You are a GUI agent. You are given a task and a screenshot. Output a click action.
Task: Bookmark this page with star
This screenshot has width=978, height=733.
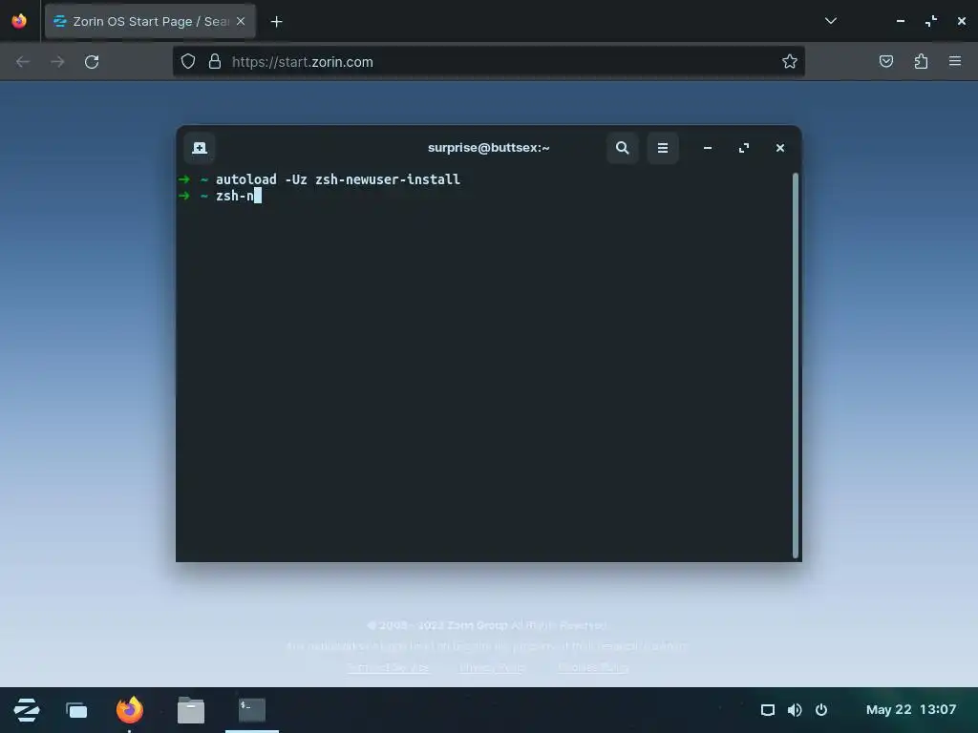click(789, 61)
